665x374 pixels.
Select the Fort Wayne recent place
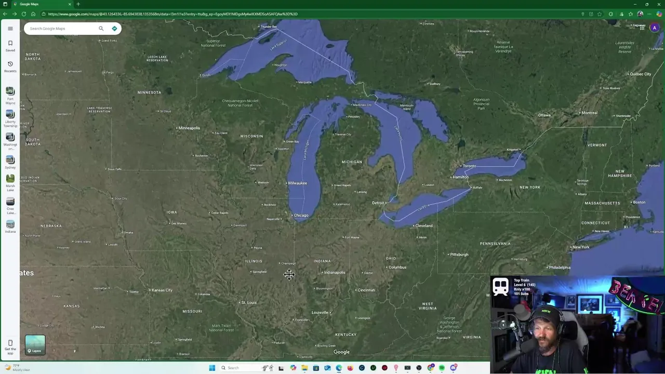[10, 95]
